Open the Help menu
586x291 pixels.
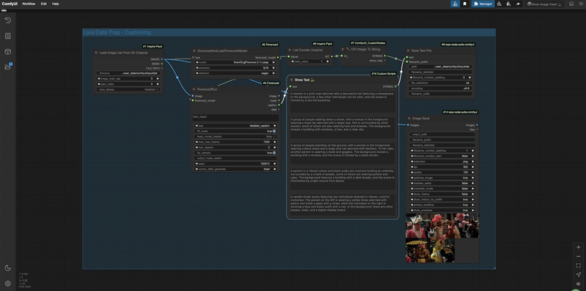(56, 4)
